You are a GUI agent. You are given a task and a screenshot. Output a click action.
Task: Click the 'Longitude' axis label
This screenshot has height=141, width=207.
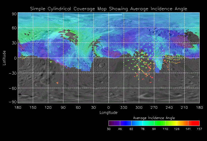click(109, 113)
